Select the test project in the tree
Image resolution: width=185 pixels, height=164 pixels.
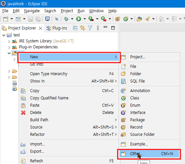(x=17, y=35)
